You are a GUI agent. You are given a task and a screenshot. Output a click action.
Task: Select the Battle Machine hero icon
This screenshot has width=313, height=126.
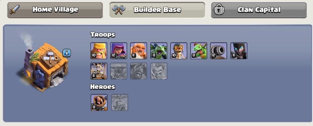99,102
